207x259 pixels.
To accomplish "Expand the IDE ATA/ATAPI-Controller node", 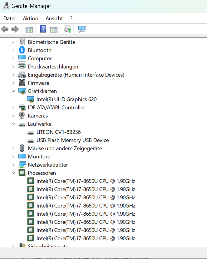I will coord(13,108).
